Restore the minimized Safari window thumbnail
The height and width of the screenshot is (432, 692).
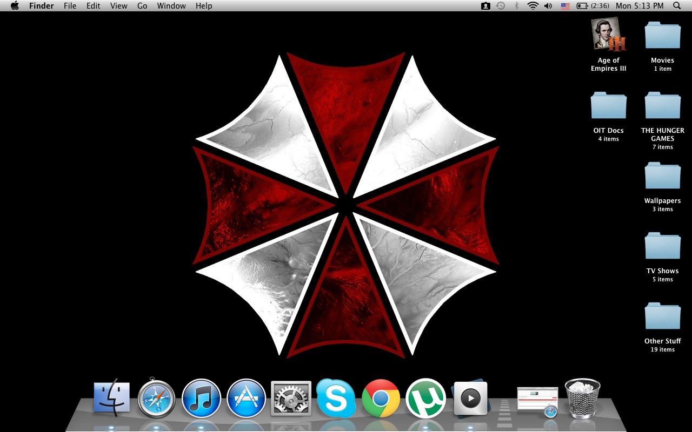pos(537,401)
